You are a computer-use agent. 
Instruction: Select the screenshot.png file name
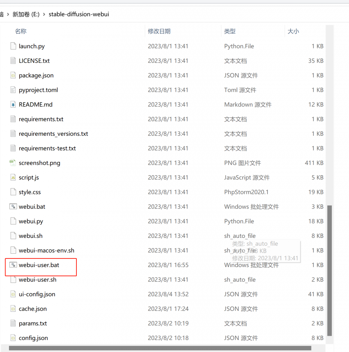point(40,163)
